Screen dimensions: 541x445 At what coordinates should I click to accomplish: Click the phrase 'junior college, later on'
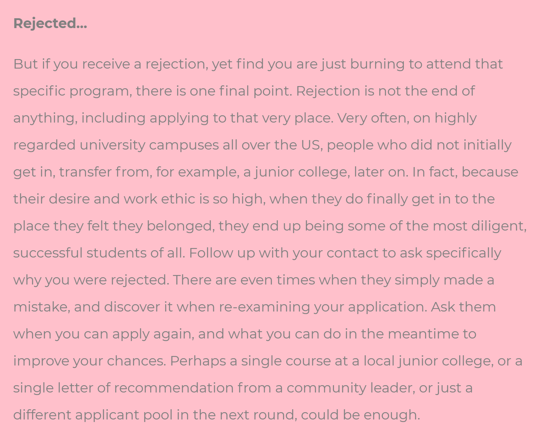(x=331, y=172)
